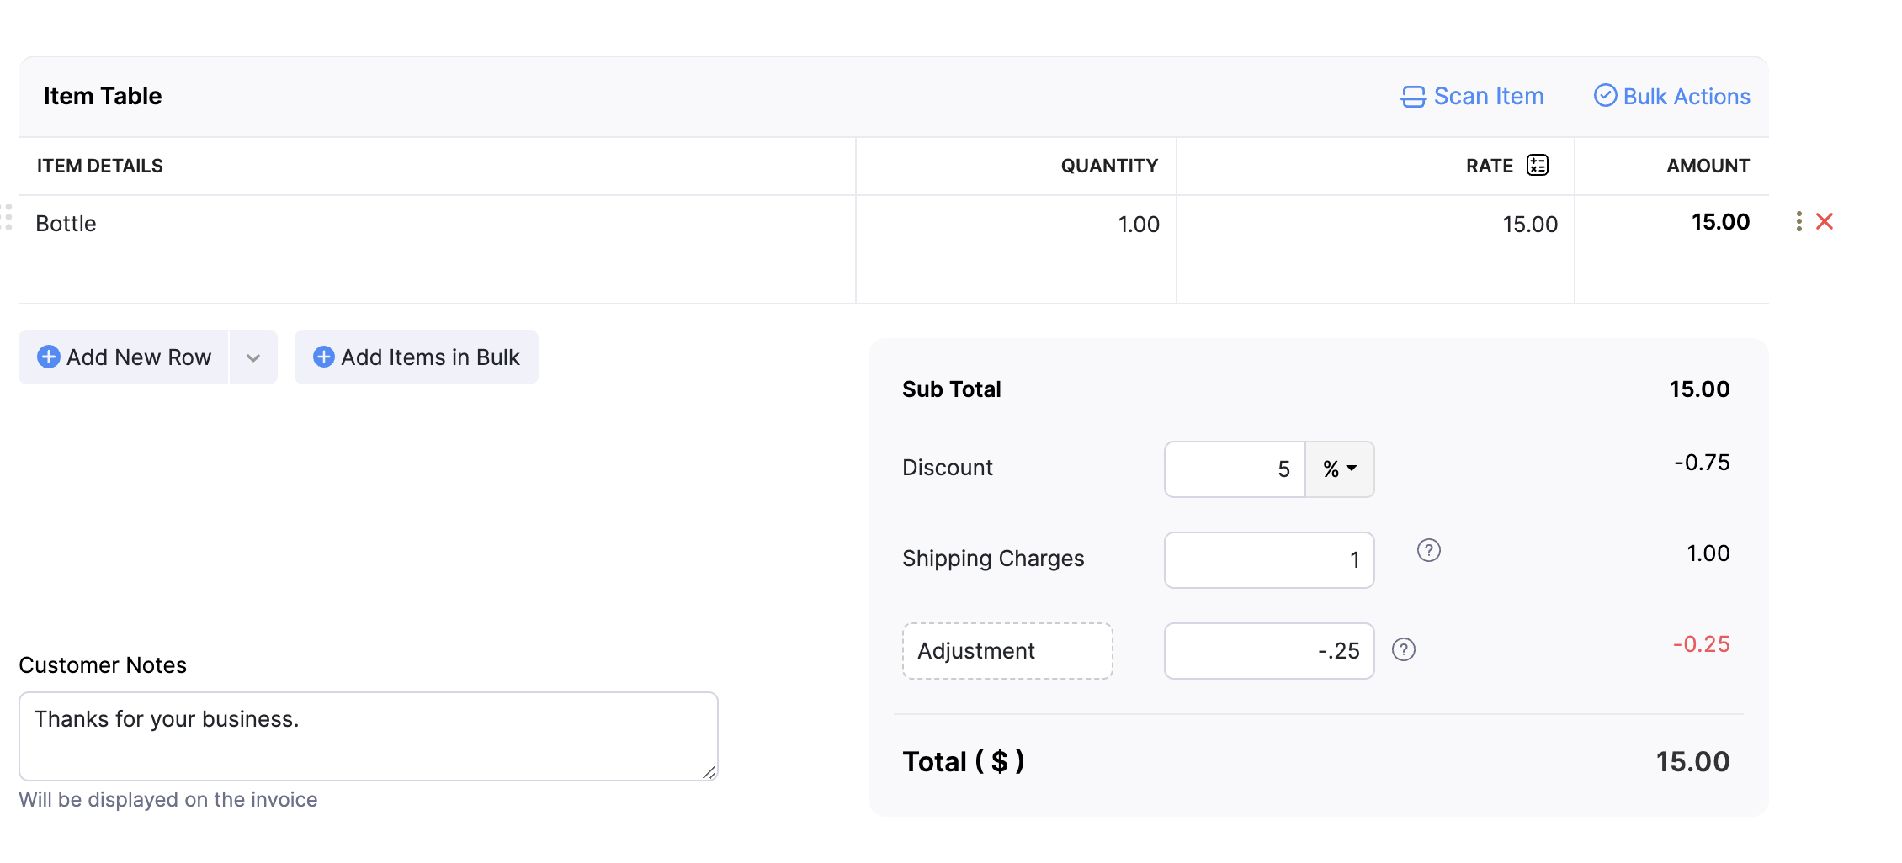
Task: Open the discount type % dropdown
Action: pyautogui.click(x=1339, y=469)
